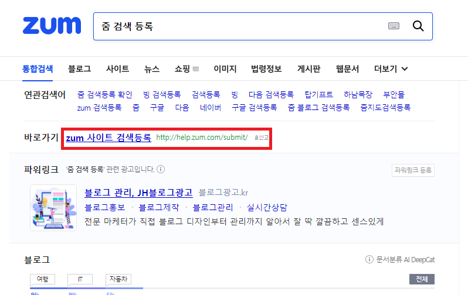Screen dimensions: 468x295
Task: Click related search 빙
Action: pos(235,95)
